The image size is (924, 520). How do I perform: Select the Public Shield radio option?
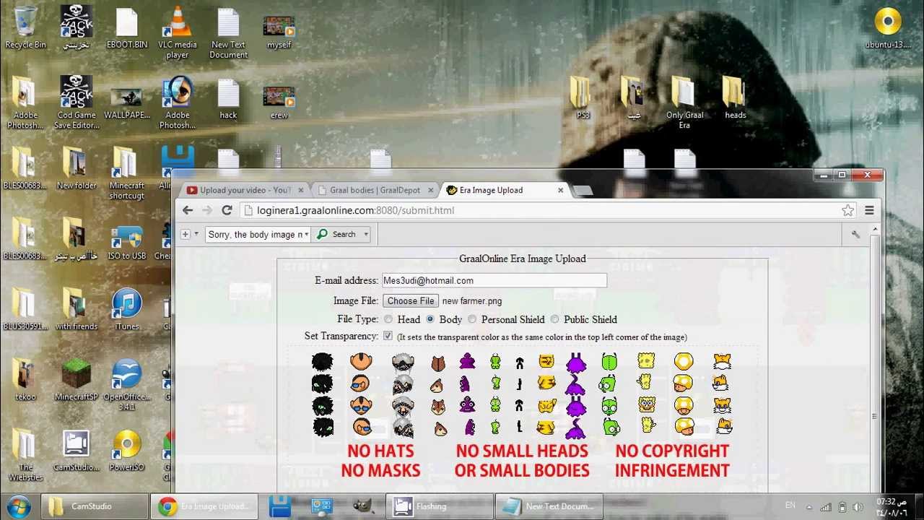[x=554, y=319]
